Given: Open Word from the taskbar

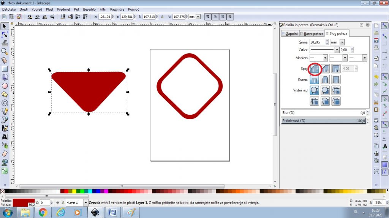Looking at the screenshot, I should (112, 212).
